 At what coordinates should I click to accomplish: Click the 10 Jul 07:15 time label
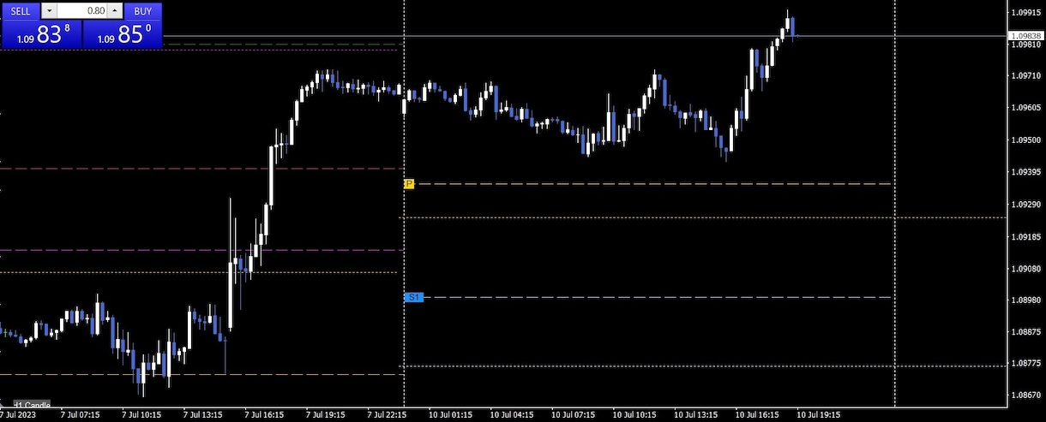click(x=573, y=415)
